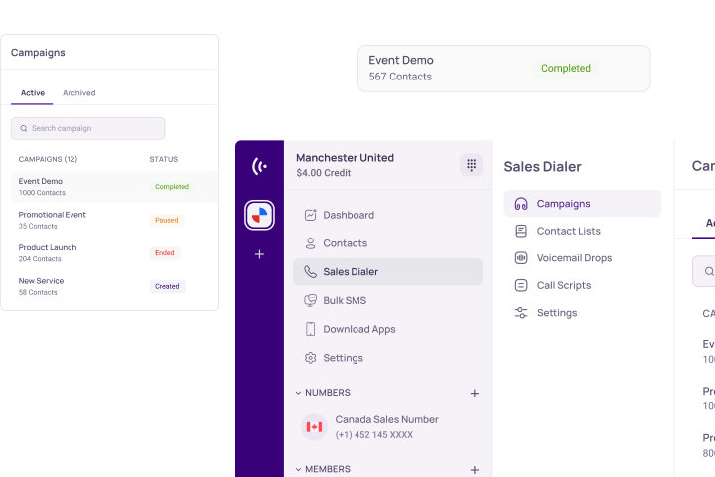Click the Manchester United workspace name
Image resolution: width=715 pixels, height=477 pixels.
[x=345, y=158]
